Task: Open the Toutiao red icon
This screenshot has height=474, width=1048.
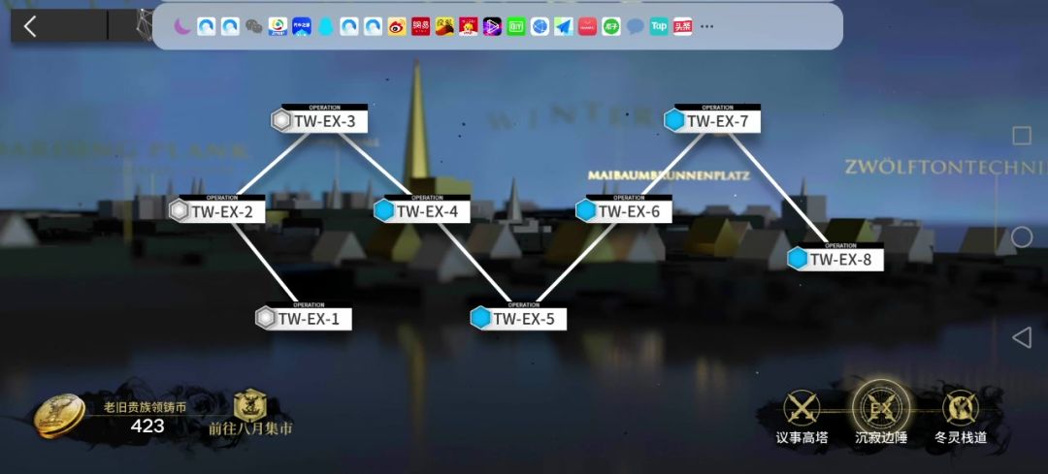Action: [682, 27]
